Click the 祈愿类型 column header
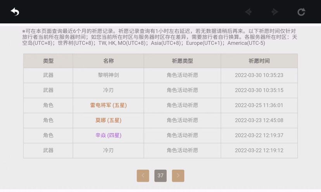The height and width of the screenshot is (192, 321). 182,61
